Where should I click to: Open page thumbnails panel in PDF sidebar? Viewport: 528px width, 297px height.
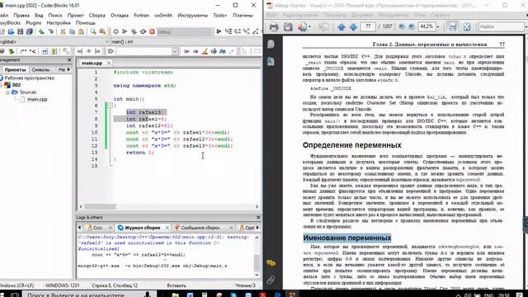271,44
